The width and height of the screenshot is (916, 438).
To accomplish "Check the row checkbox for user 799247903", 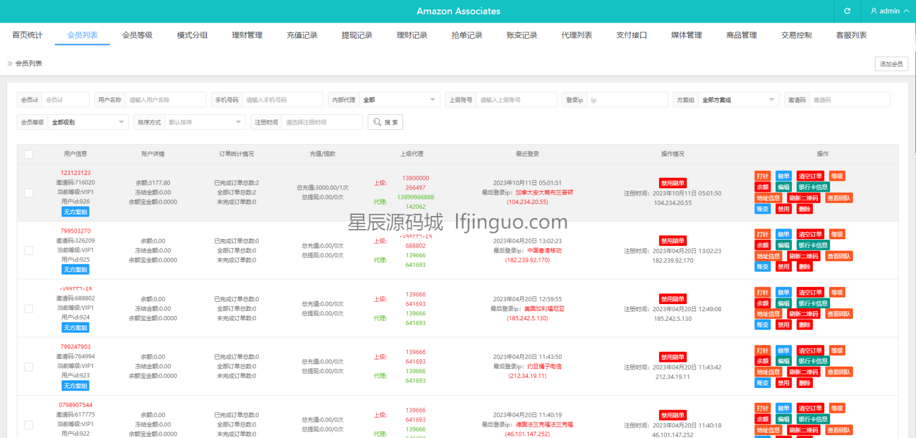I will [29, 367].
